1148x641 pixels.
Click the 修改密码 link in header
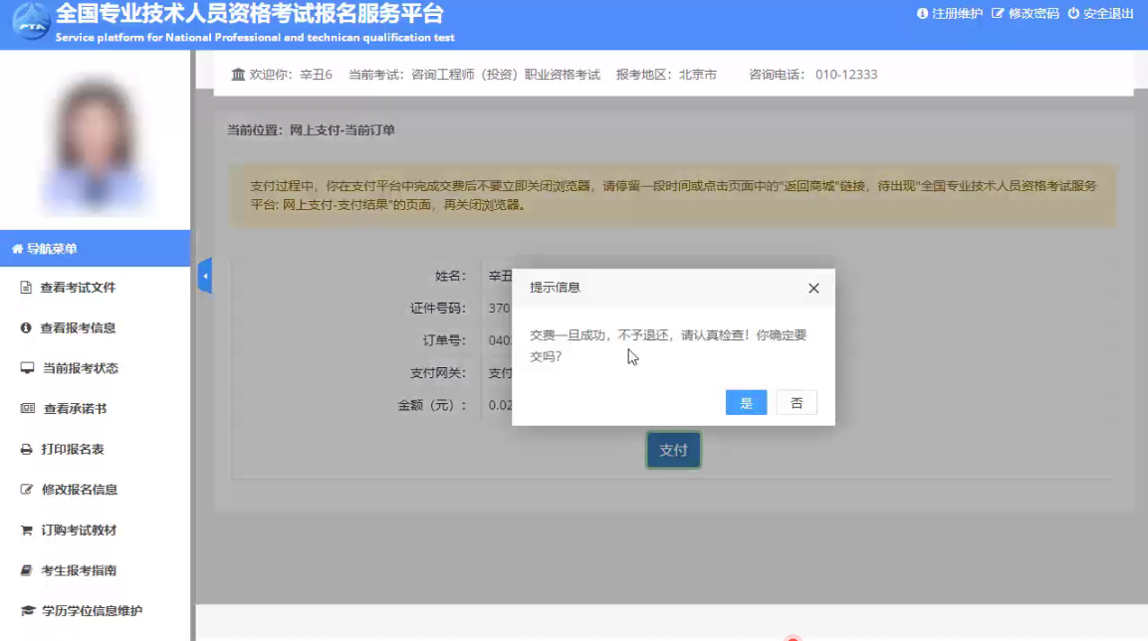pyautogui.click(x=1026, y=14)
